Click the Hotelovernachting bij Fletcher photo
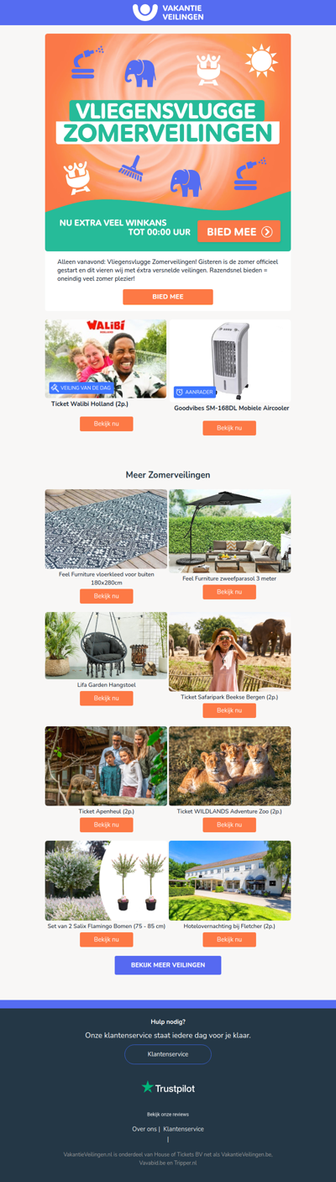 (x=230, y=880)
